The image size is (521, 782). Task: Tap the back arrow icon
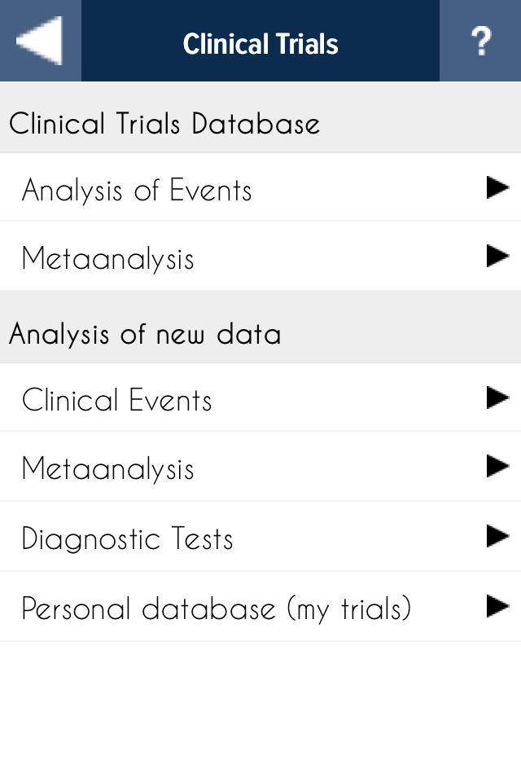[x=39, y=41]
